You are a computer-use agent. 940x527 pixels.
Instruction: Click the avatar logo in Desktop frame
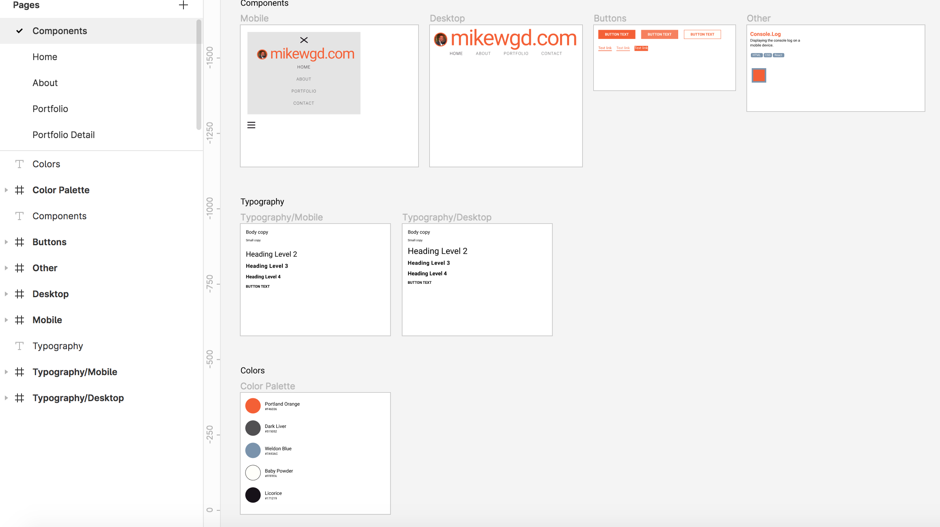pos(441,39)
